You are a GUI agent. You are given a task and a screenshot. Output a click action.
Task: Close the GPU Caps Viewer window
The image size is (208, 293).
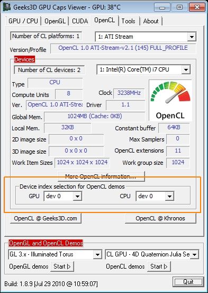point(197,7)
